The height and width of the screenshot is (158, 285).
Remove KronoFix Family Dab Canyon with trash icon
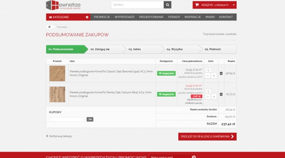(x=221, y=94)
